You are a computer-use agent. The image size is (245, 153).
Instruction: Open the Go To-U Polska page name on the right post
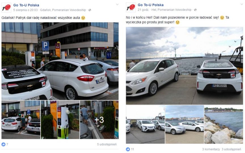pos(151,5)
